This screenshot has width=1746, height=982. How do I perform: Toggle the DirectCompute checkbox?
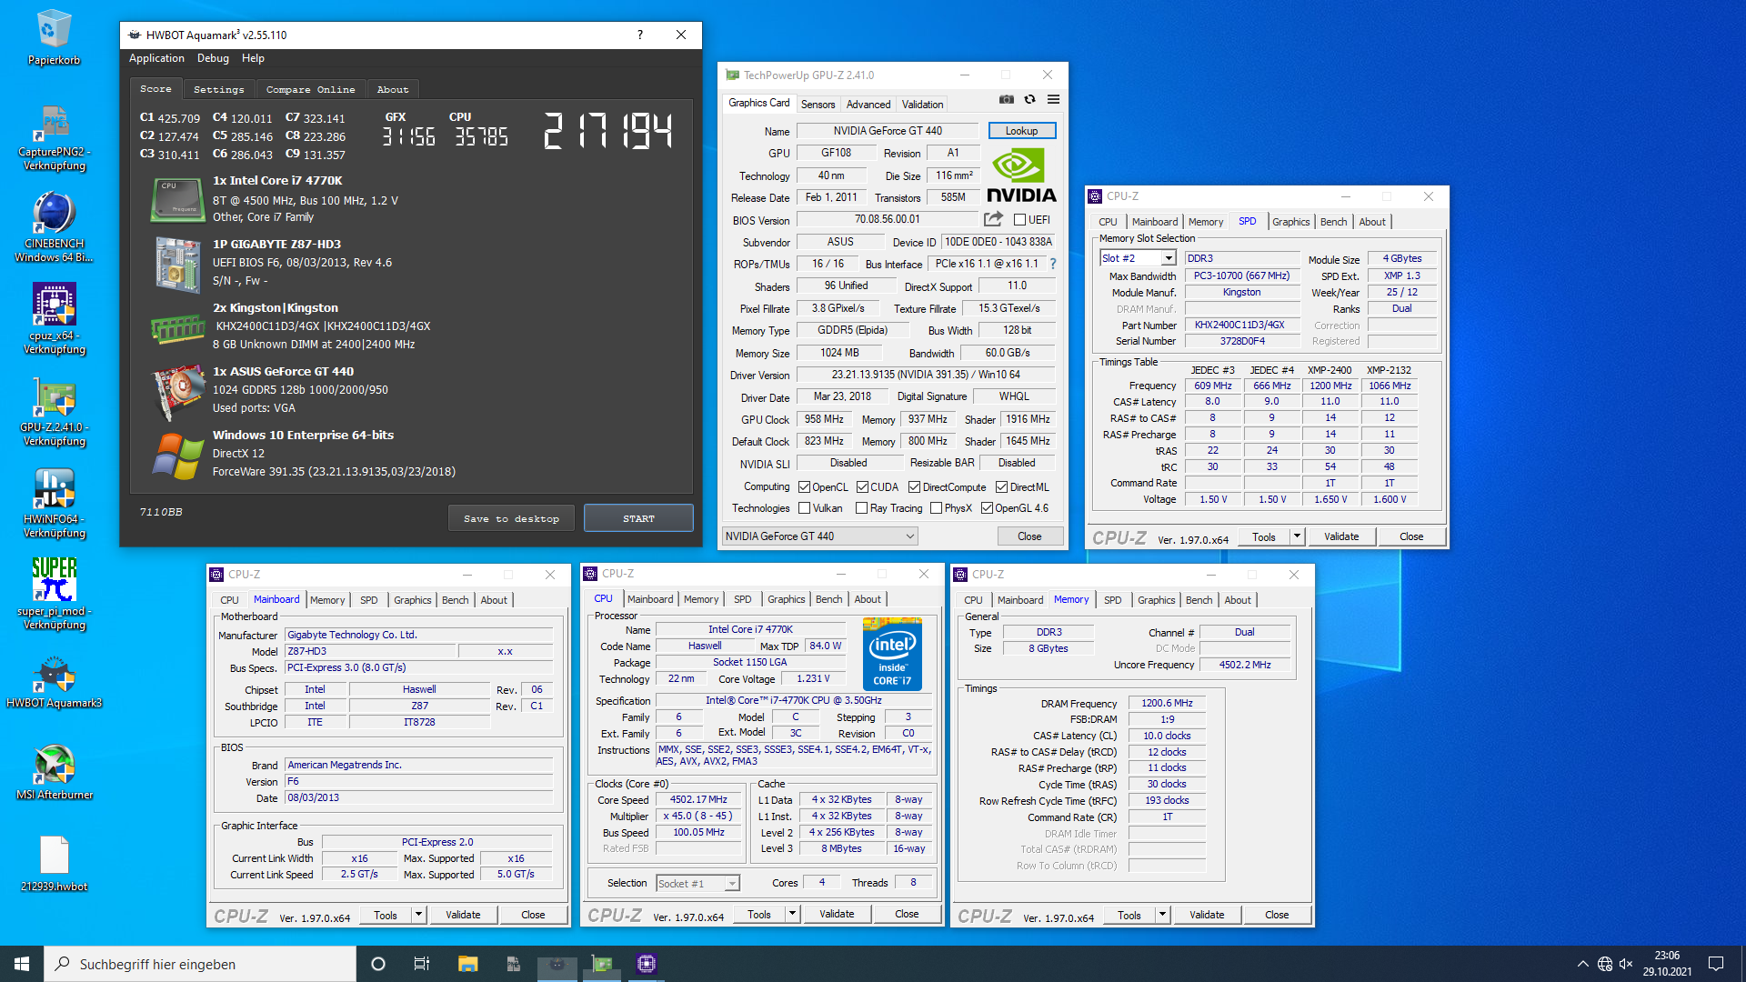pyautogui.click(x=914, y=487)
